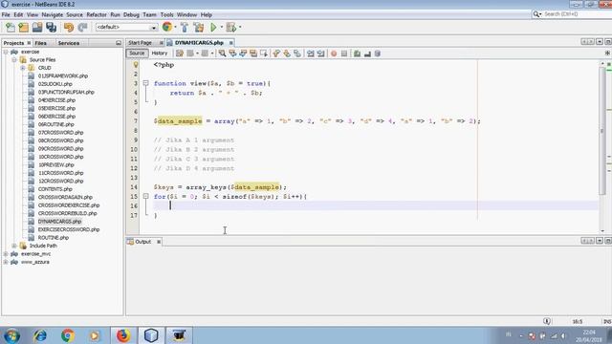
Task: Expand the Include Path node
Action: (14, 246)
